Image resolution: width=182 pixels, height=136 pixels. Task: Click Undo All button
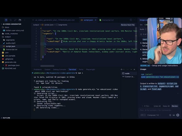[x=157, y=106]
